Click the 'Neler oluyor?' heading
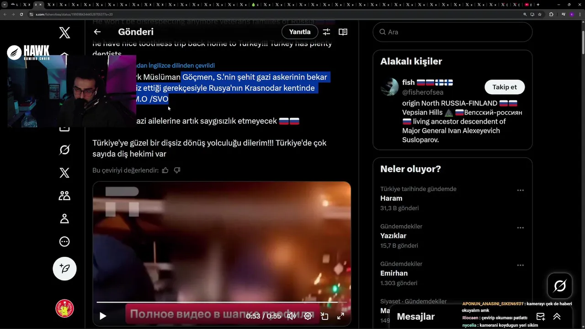Screen dimensions: 585x329 tap(410, 169)
